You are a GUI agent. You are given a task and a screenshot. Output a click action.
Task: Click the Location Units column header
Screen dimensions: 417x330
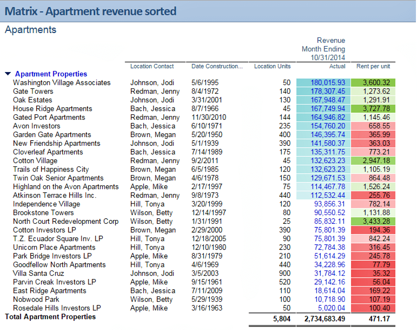[272, 66]
